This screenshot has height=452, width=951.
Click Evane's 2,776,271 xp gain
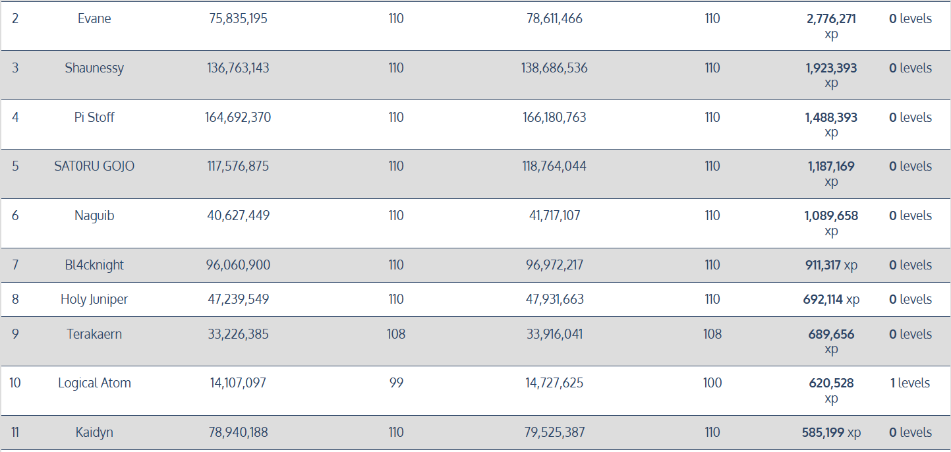click(x=831, y=26)
